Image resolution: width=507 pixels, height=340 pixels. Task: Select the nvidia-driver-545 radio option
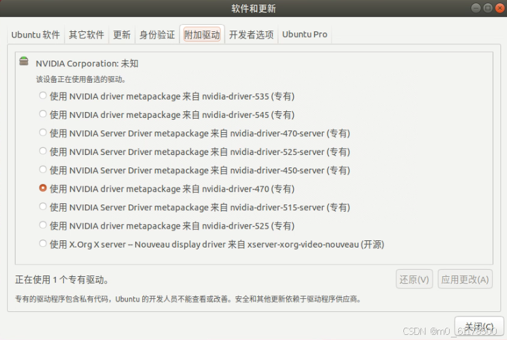click(x=42, y=114)
